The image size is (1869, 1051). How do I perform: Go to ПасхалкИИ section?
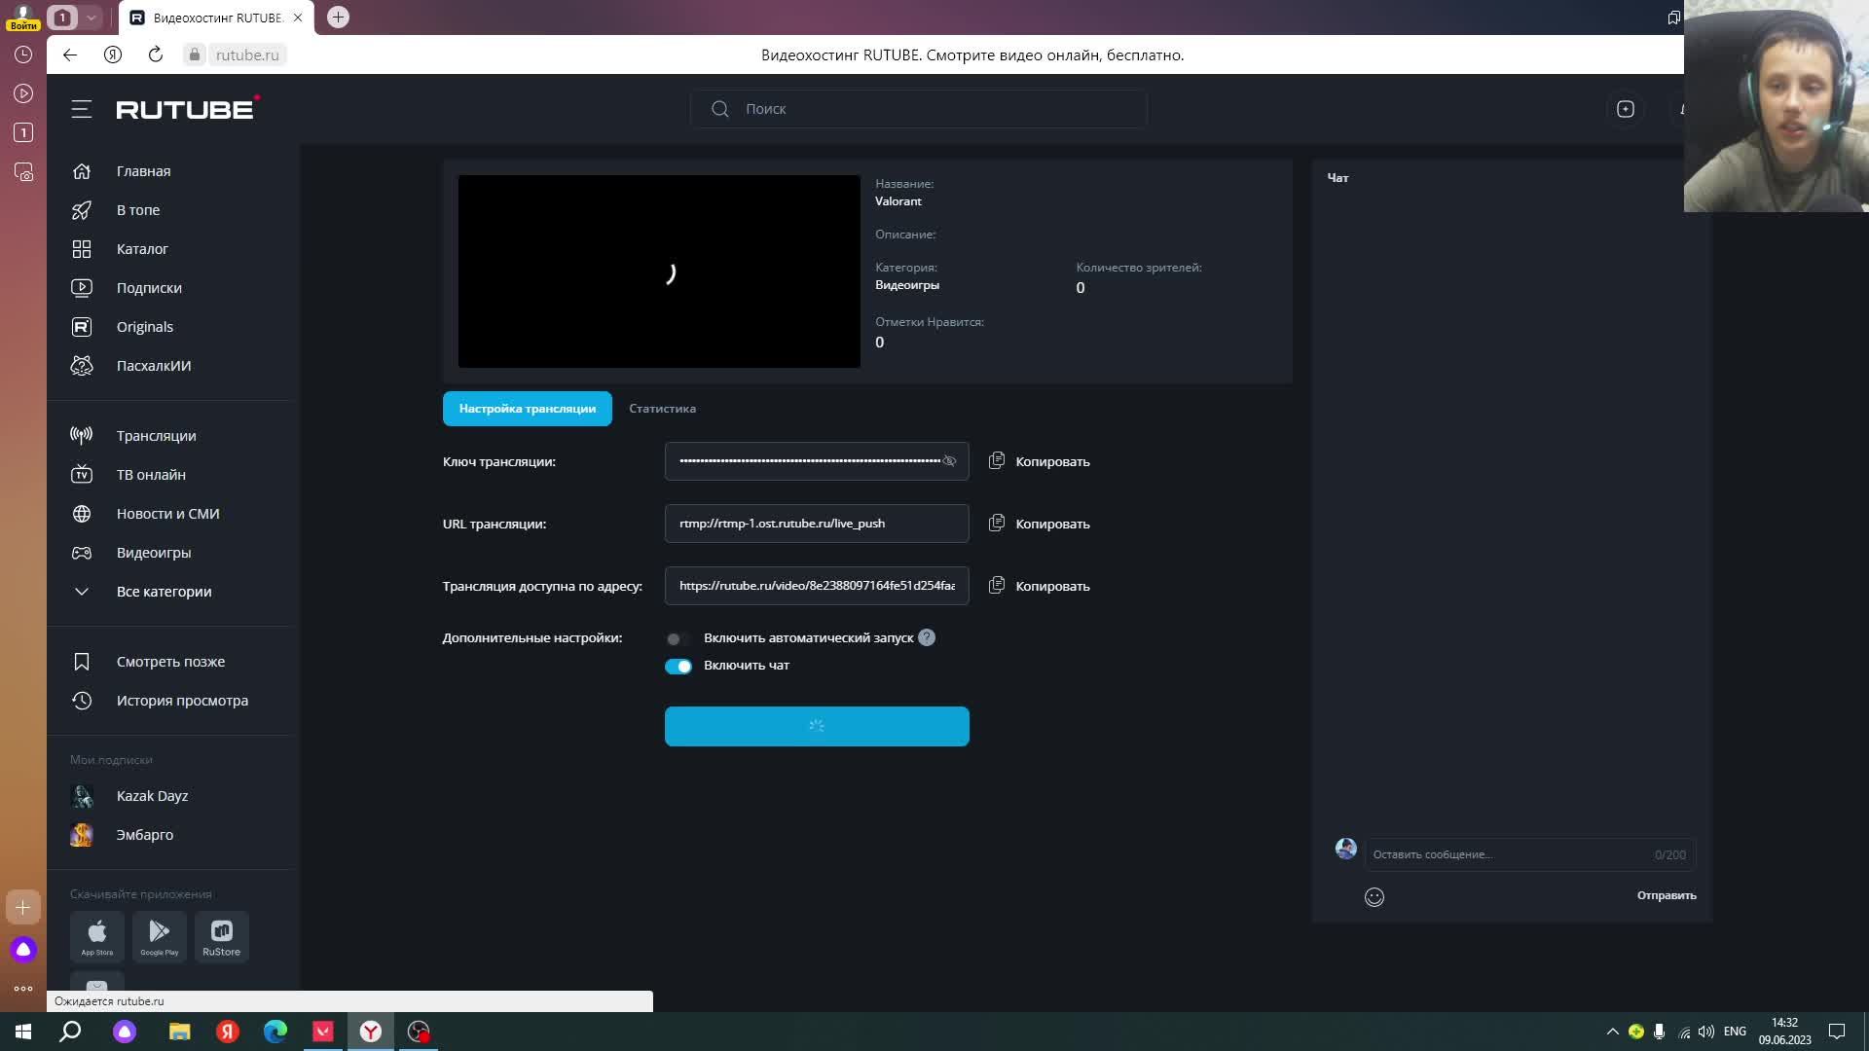(153, 366)
